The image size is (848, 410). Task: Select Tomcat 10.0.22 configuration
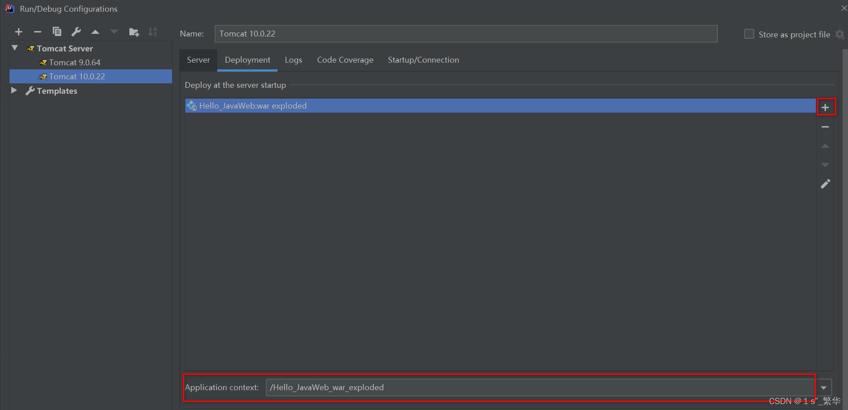click(x=91, y=77)
